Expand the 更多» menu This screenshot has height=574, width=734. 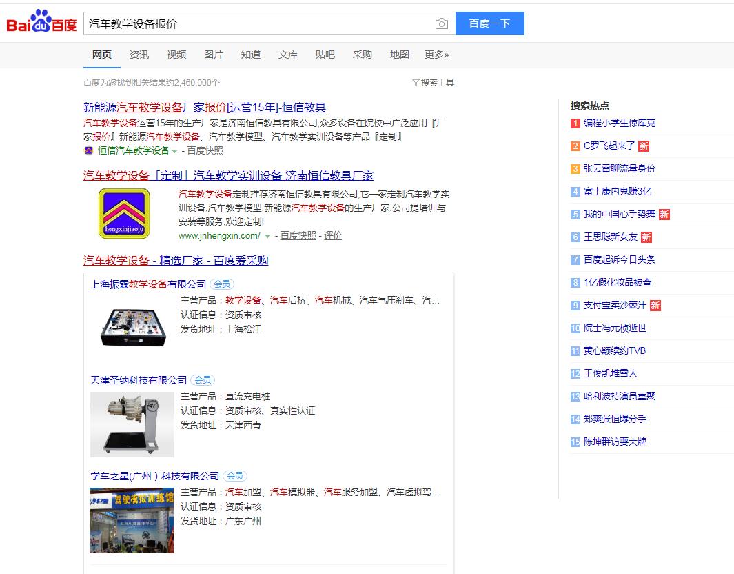click(x=437, y=55)
